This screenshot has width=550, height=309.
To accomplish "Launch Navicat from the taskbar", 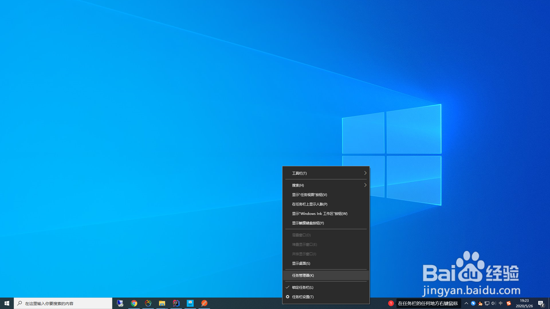I will [x=148, y=303].
